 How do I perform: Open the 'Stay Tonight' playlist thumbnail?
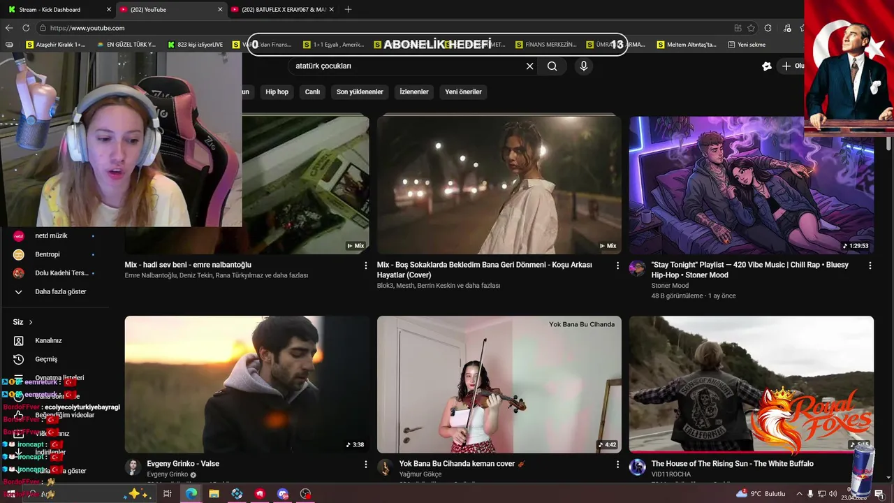click(751, 185)
